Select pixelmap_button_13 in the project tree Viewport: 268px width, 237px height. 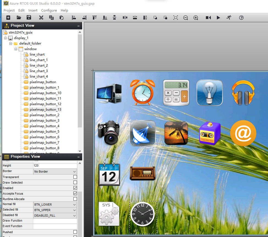click(45, 110)
